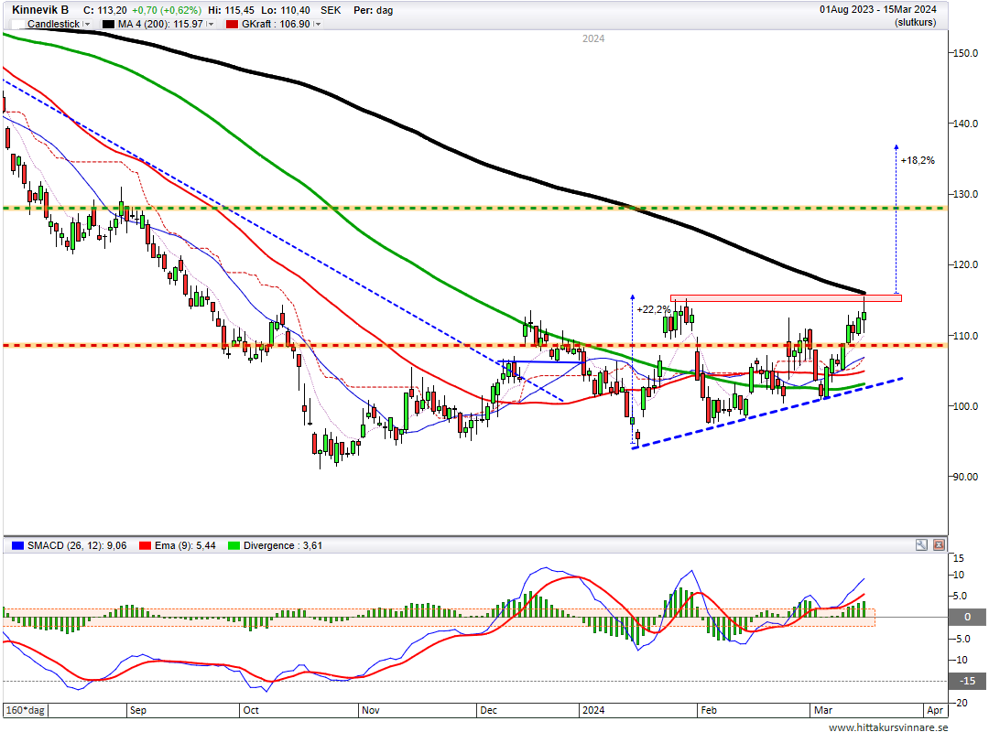The image size is (989, 732).
Task: Click the 100.0 price axis label
Action: 965,406
